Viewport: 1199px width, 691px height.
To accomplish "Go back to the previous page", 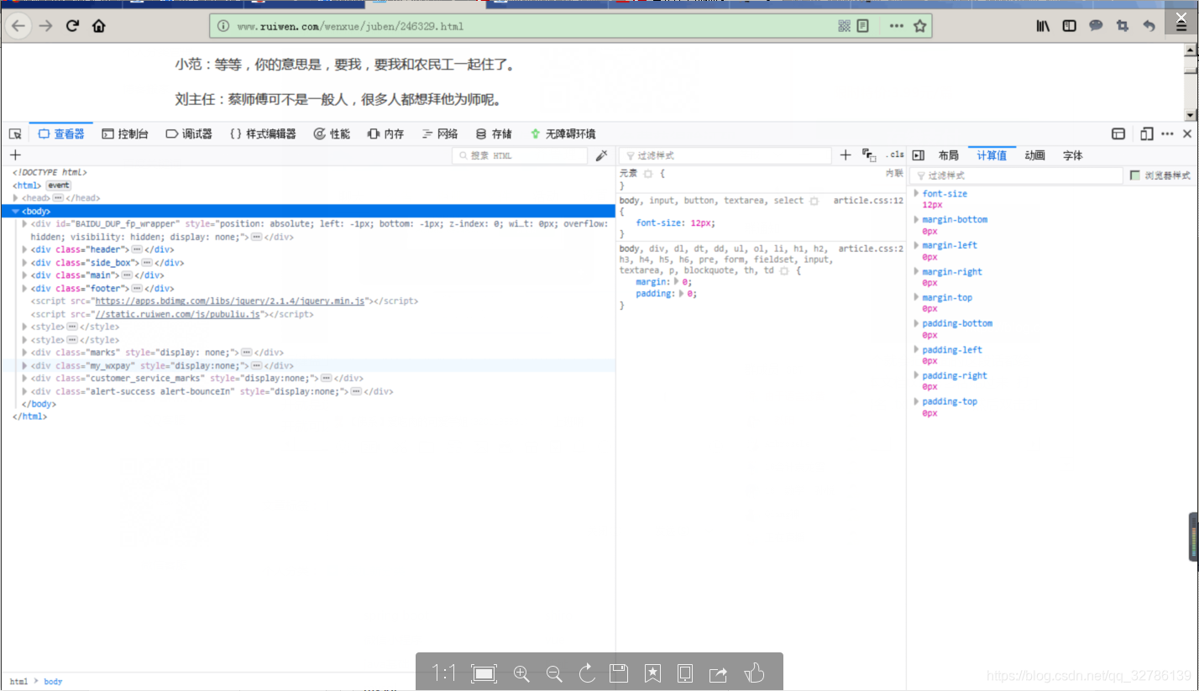I will pyautogui.click(x=18, y=26).
